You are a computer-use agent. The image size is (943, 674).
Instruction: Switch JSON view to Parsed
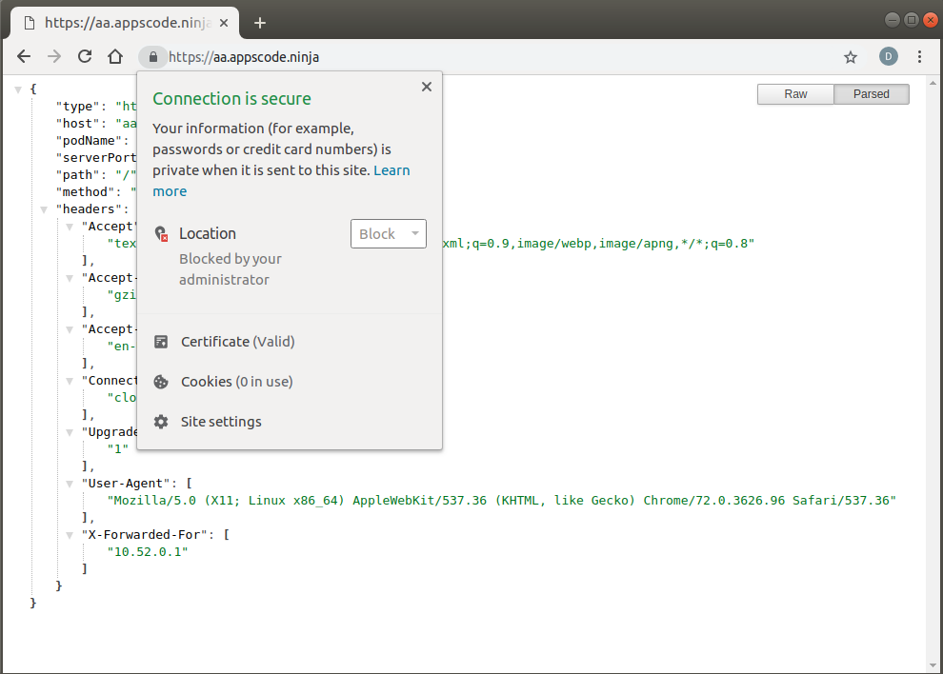871,94
